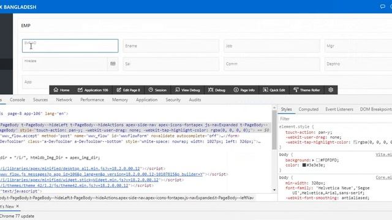Select the Computed sidebar tab
Viewport: 392px width, 220px height.
309,109
